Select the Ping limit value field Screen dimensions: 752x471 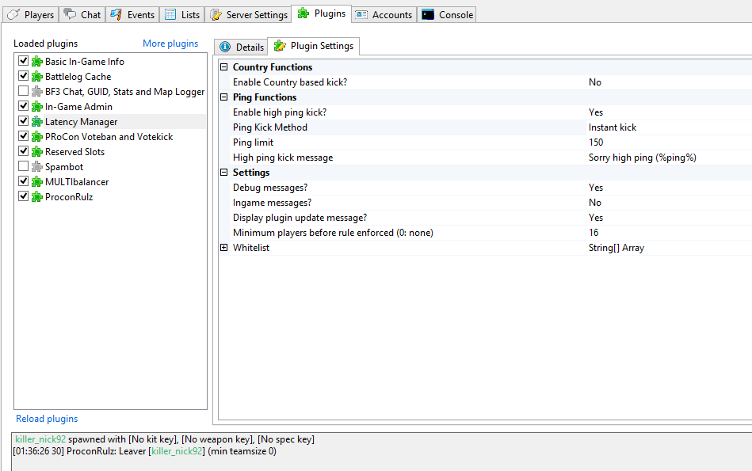666,142
